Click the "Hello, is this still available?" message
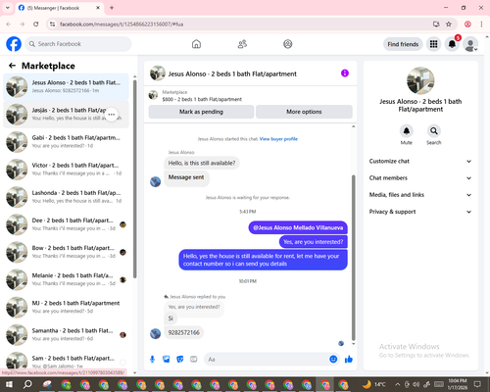This screenshot has width=490, height=392. coord(202,163)
